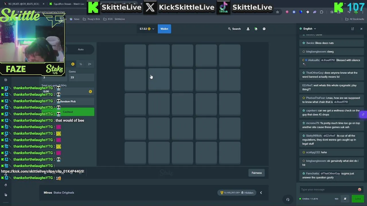Open the mines count selector showing 2

54,78
